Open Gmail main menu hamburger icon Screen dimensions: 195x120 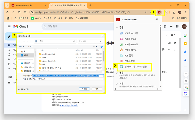[9, 26]
